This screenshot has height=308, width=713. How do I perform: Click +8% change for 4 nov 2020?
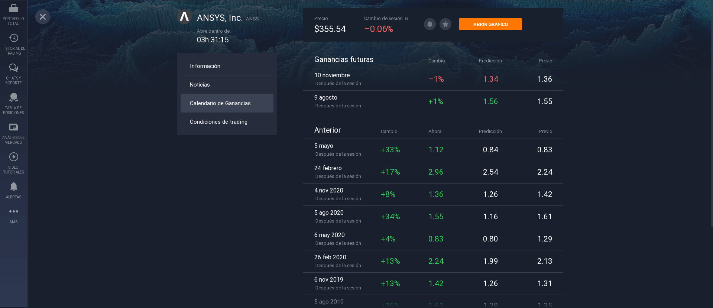coord(388,194)
